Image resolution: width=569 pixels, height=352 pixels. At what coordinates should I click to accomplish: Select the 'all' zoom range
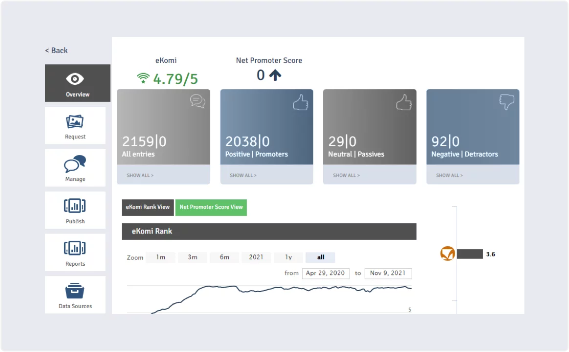coord(320,257)
